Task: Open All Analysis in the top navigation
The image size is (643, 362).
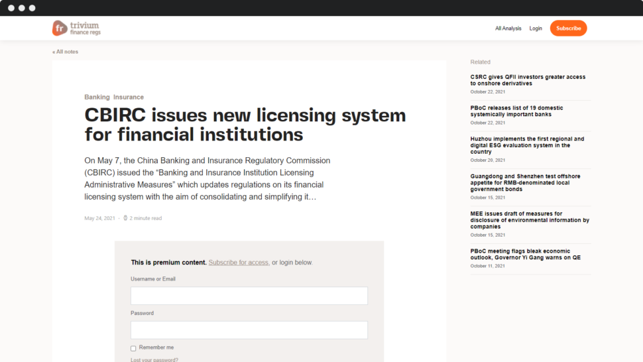Action: (508, 29)
